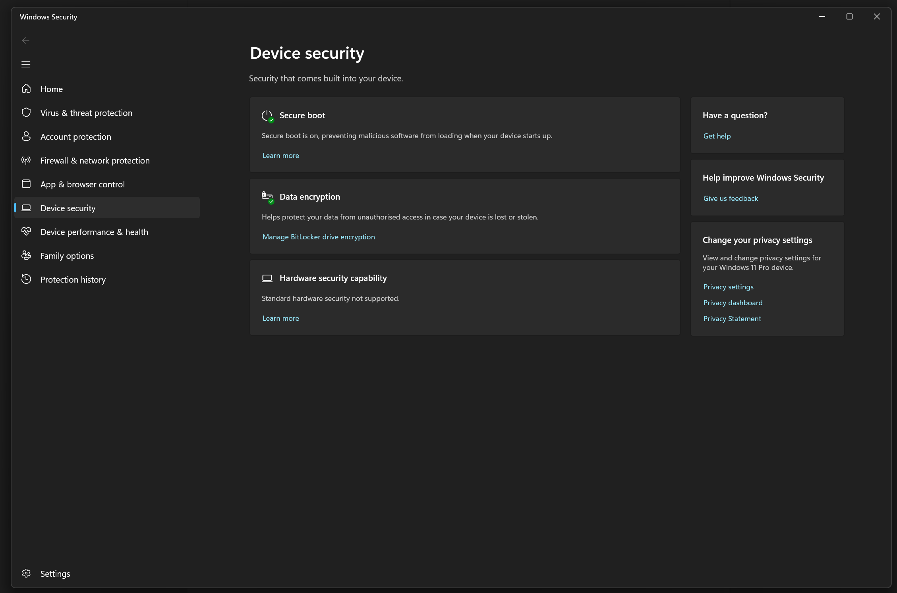The image size is (897, 593).
Task: Click the Secure boot heading
Action: [302, 116]
